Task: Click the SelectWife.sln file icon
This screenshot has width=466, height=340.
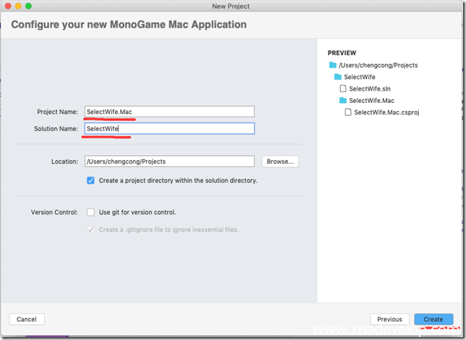Action: 343,88
